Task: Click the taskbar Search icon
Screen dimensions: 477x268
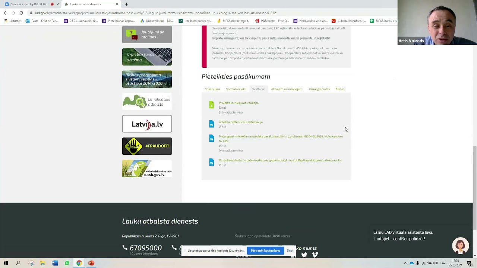Action: coord(18,263)
